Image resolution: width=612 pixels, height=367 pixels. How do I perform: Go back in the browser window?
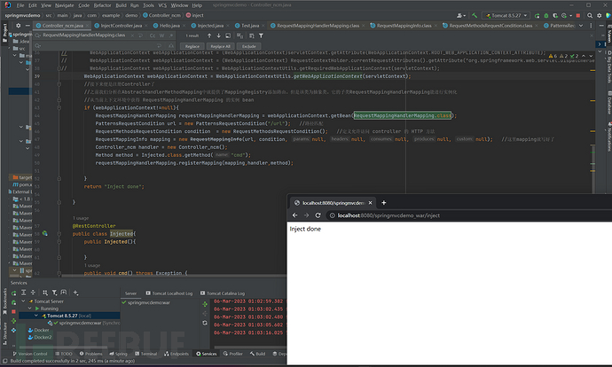click(x=295, y=215)
